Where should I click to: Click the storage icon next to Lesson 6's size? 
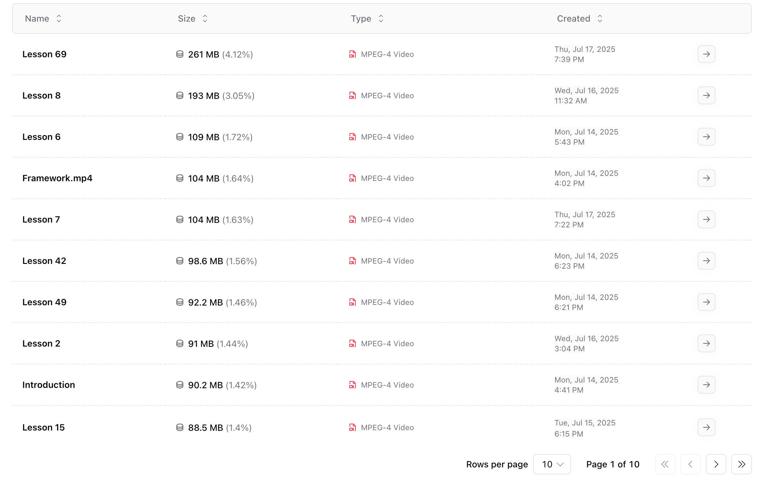(179, 137)
